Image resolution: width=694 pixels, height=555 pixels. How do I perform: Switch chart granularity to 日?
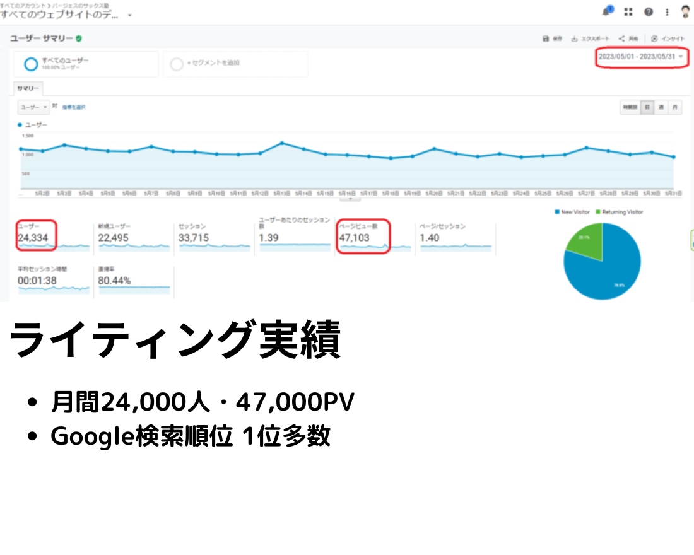click(x=647, y=107)
